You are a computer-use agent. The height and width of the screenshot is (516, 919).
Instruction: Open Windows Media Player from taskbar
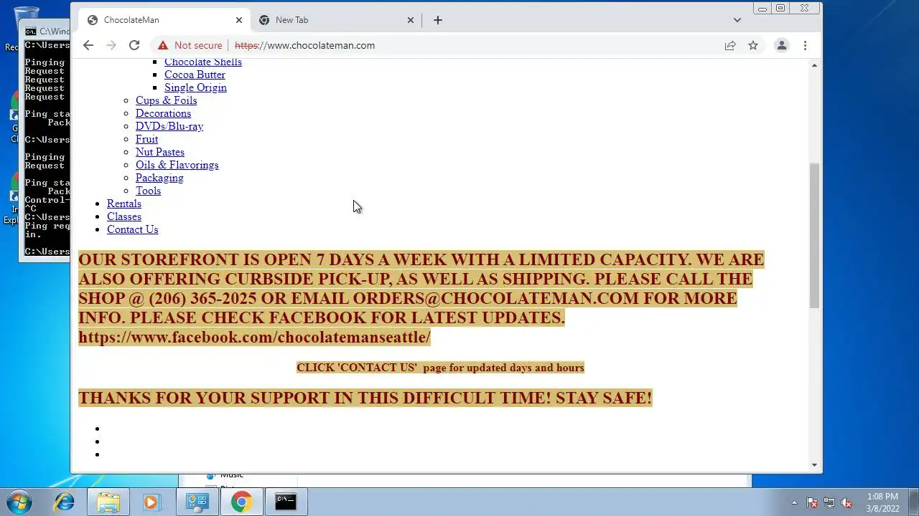(151, 502)
